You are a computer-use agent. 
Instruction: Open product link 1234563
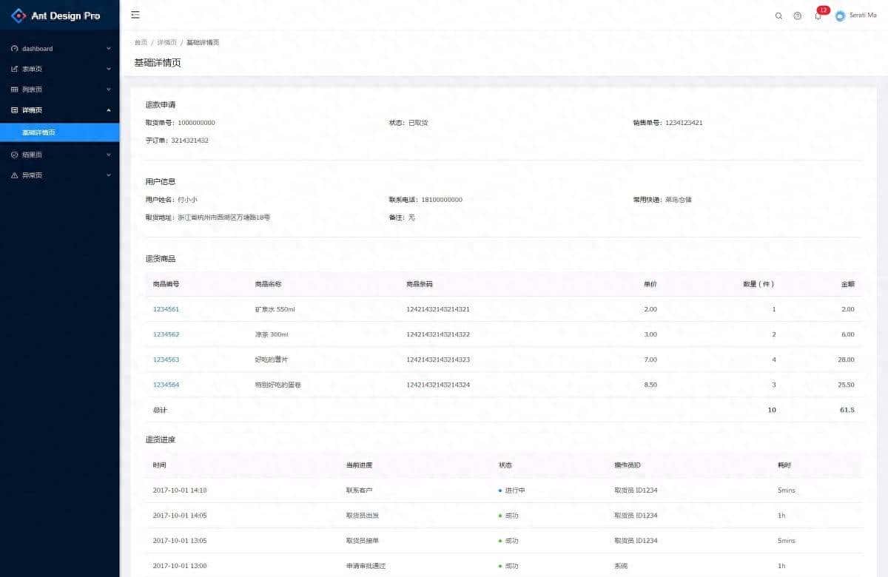166,360
